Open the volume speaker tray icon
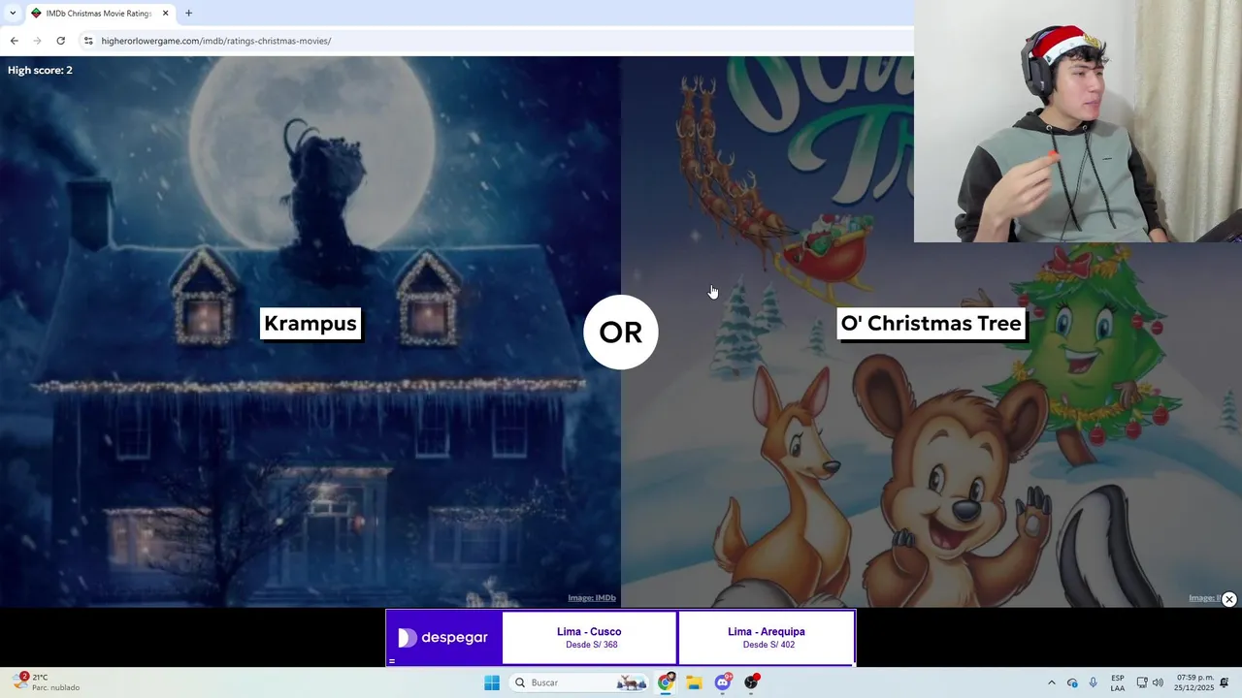This screenshot has height=698, width=1242. click(x=1158, y=682)
